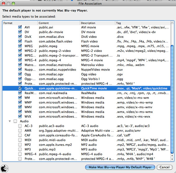Click the '.mkv, .mka, .webm' tag cell
Screen dimensions: 176x173
point(130,65)
